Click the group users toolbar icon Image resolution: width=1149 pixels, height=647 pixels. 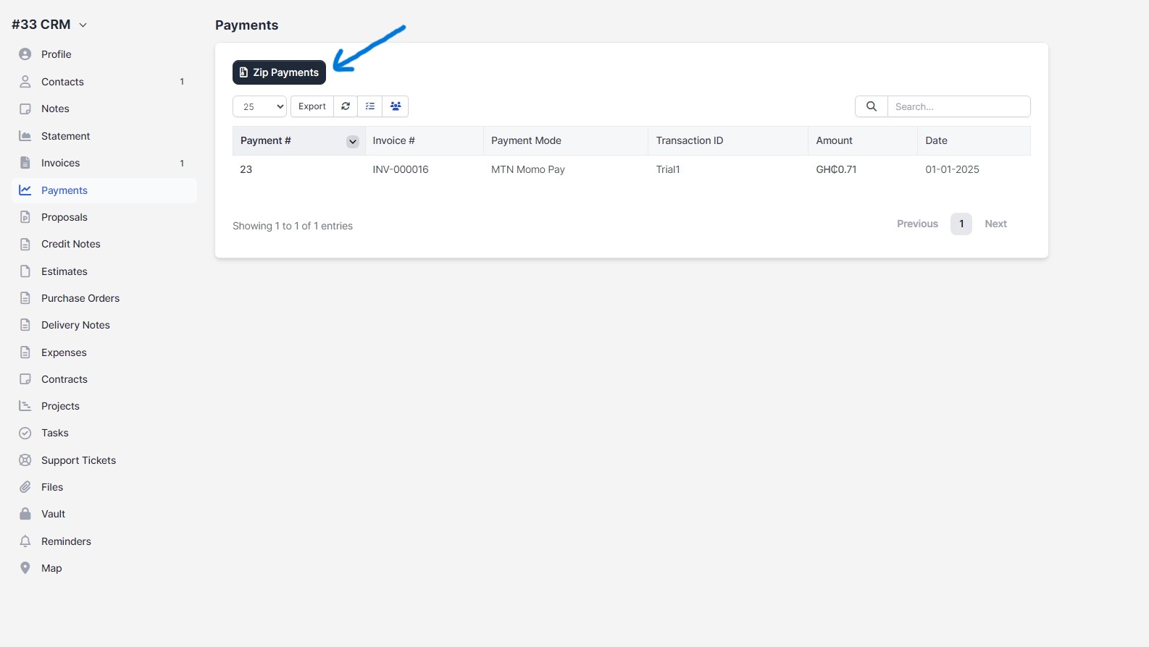396,106
